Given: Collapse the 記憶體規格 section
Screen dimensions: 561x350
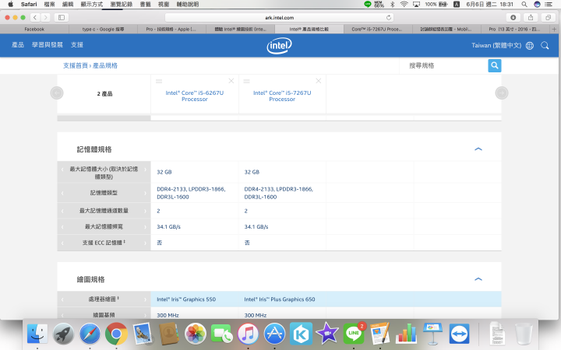Looking at the screenshot, I should (x=478, y=149).
